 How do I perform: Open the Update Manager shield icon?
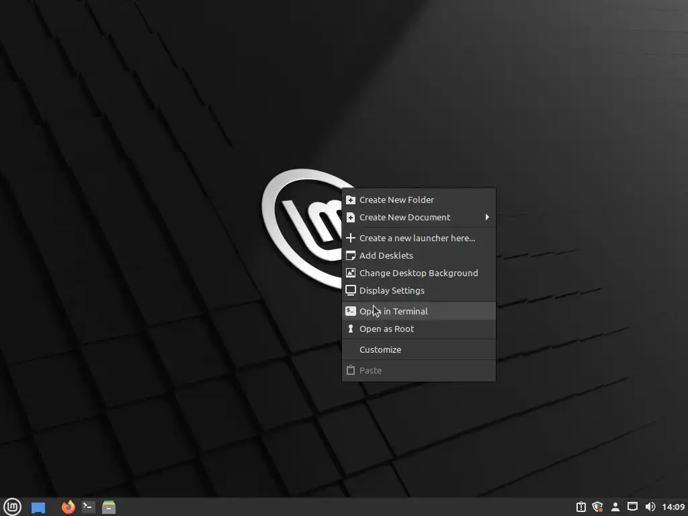pos(597,507)
